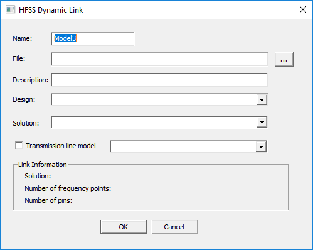
Task: Open the file browser with the ... button
Action: pyautogui.click(x=284, y=60)
